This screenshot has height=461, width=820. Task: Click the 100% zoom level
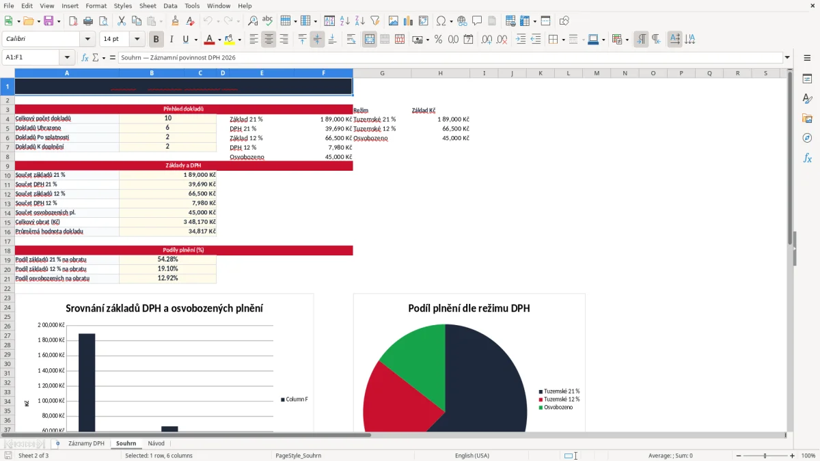pos(808,456)
